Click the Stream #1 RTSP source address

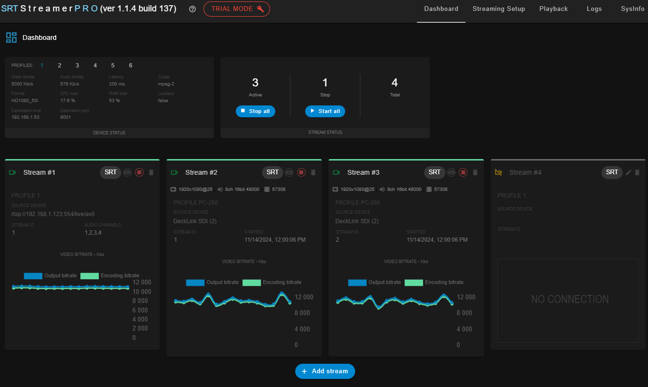tap(53, 214)
